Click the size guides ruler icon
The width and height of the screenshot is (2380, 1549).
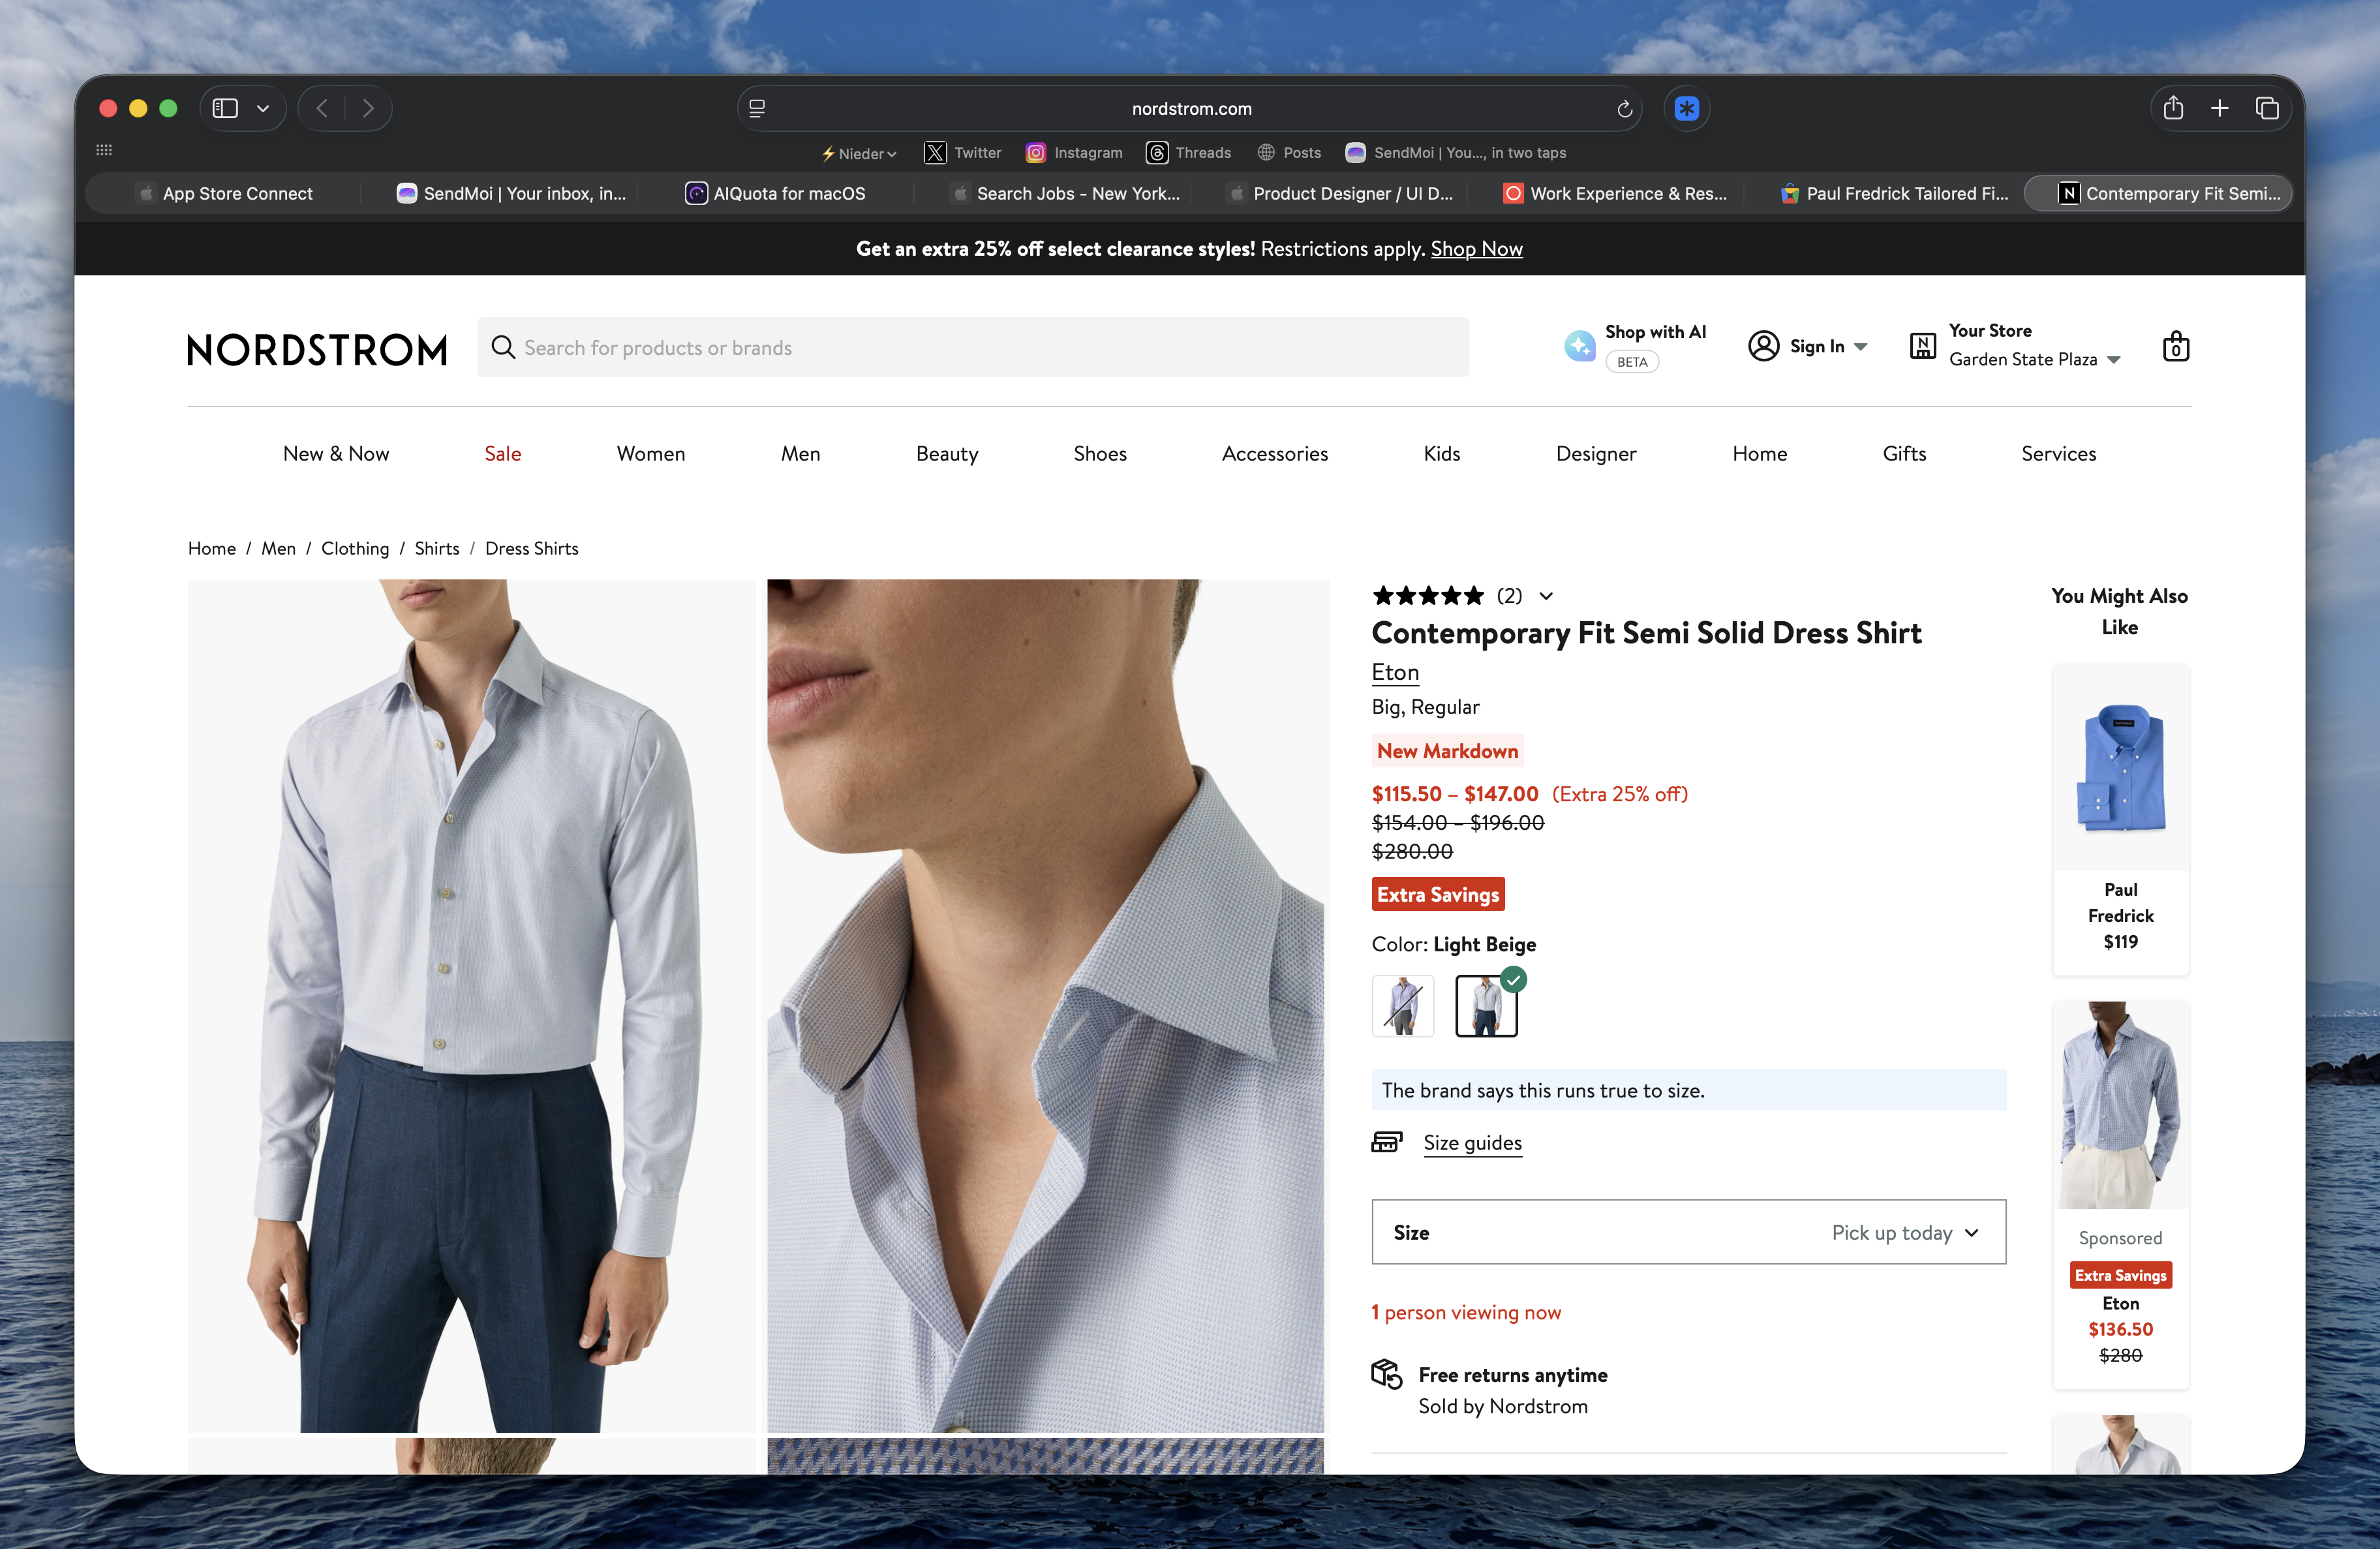(x=1386, y=1142)
